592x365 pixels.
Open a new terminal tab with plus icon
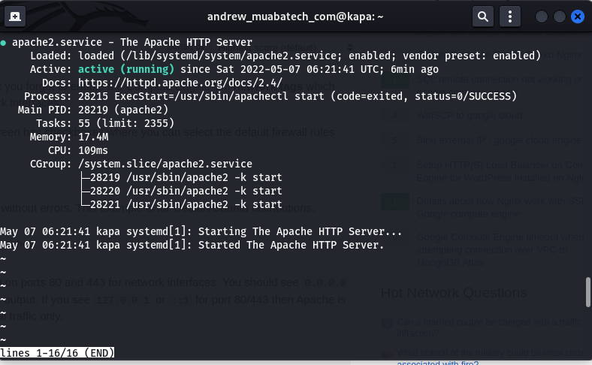point(15,17)
